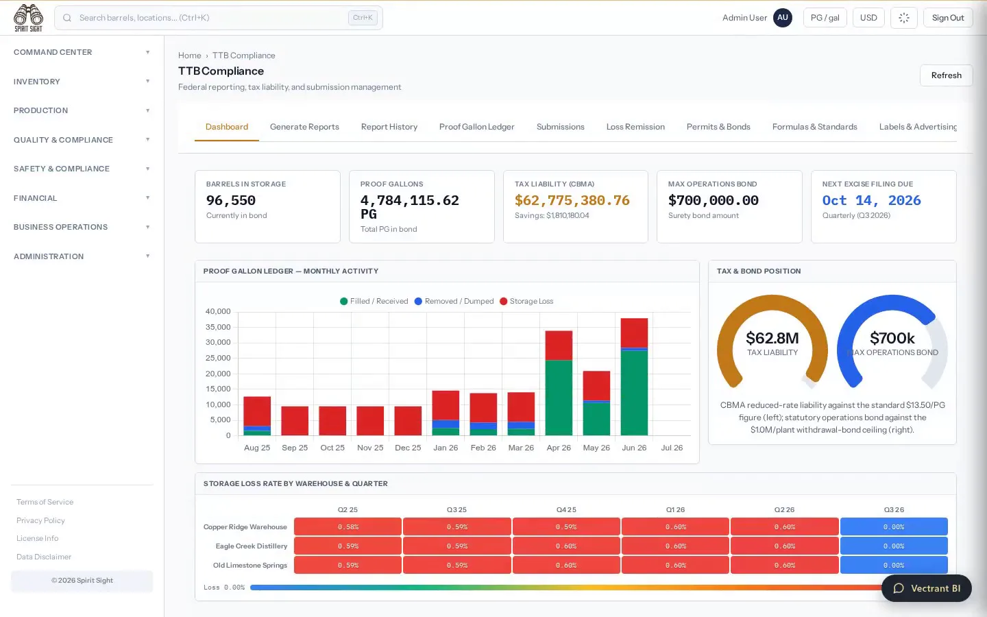987x617 pixels.
Task: Open the AU user avatar
Action: tap(783, 18)
